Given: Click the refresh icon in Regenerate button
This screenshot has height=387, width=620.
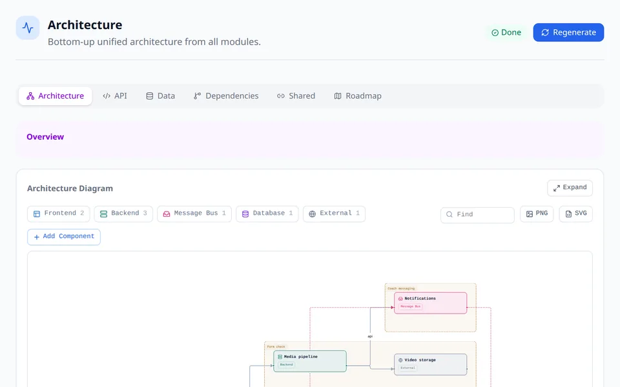Looking at the screenshot, I should [x=545, y=32].
